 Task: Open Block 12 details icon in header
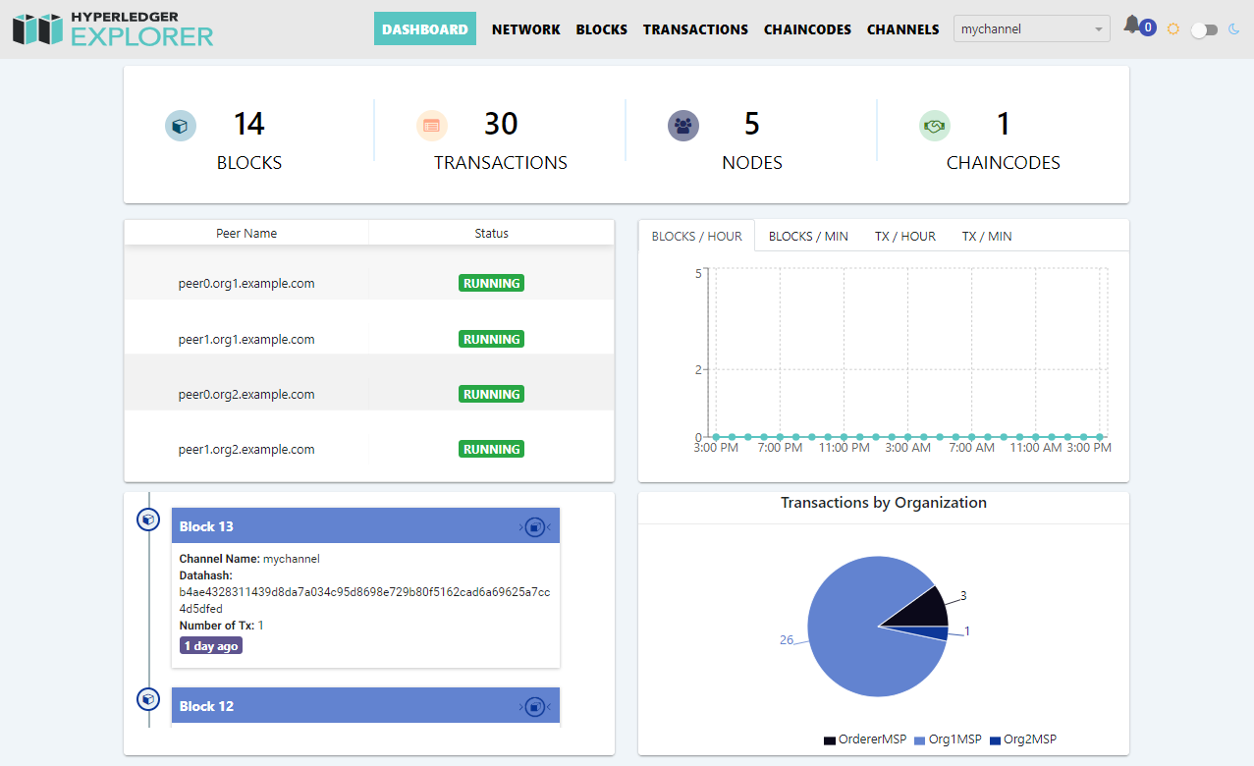[534, 706]
